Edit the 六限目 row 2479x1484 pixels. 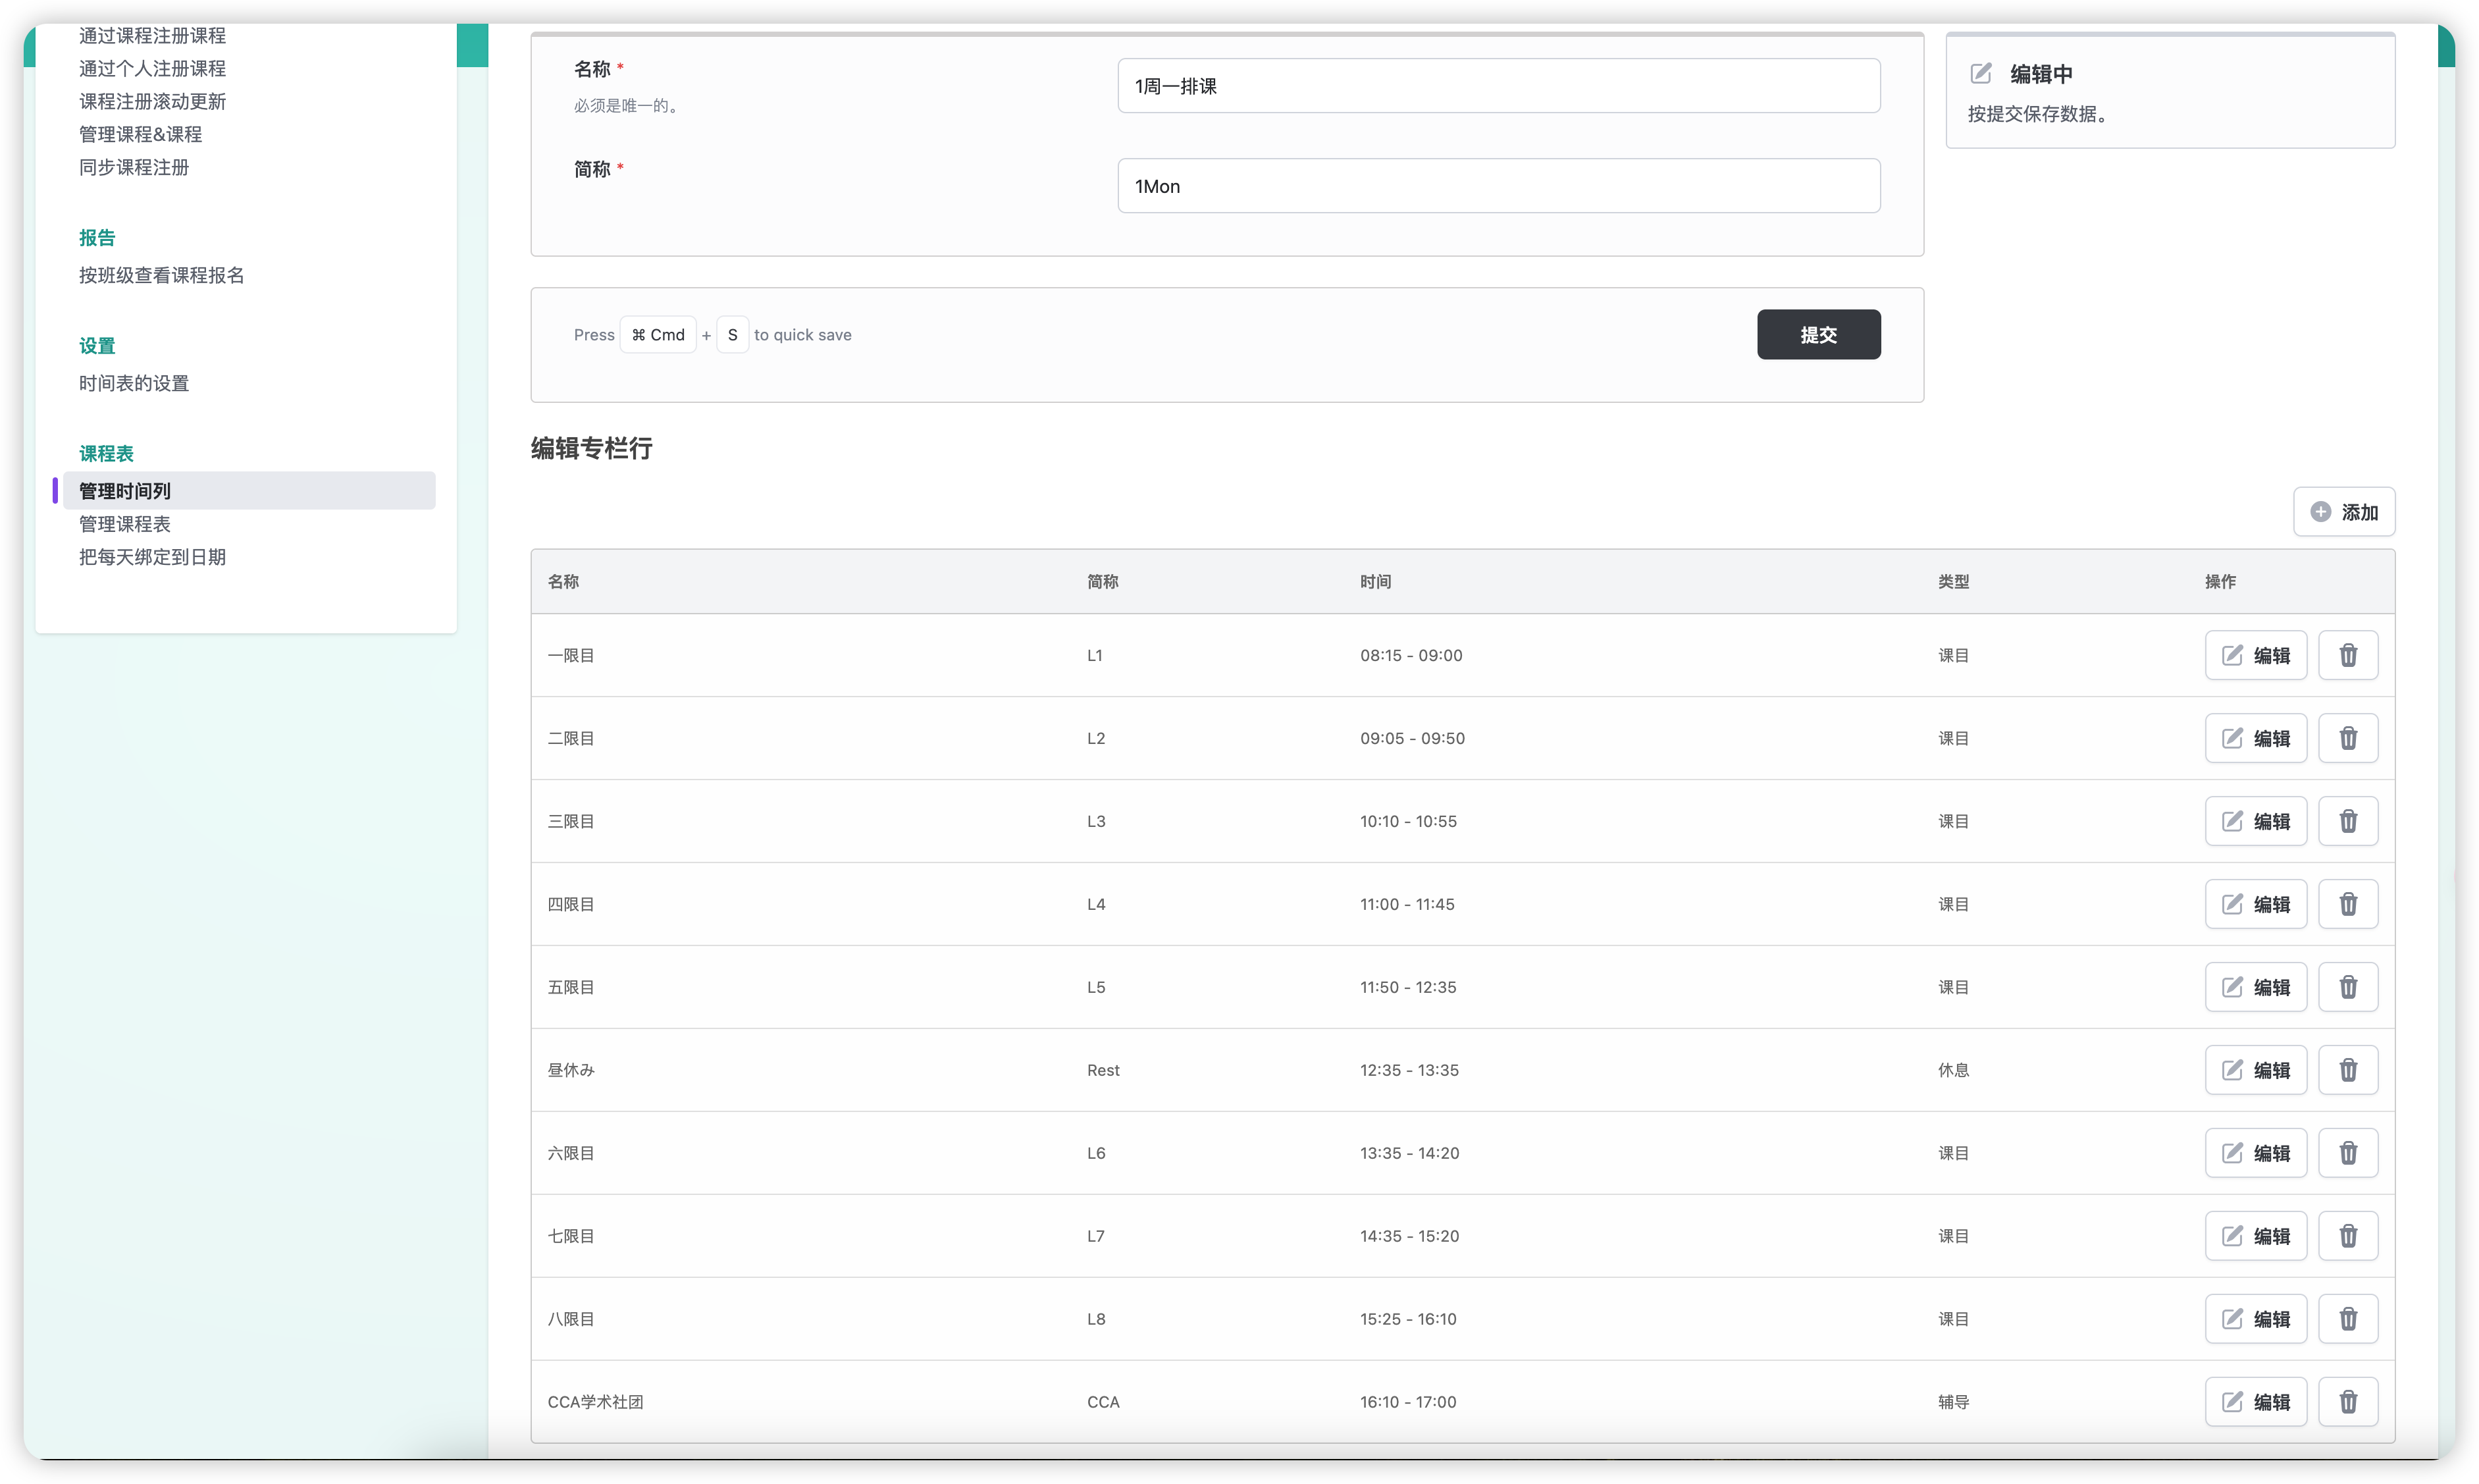pos(2255,1153)
